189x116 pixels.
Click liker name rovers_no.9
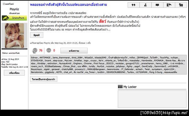pyautogui.click(x=37, y=66)
